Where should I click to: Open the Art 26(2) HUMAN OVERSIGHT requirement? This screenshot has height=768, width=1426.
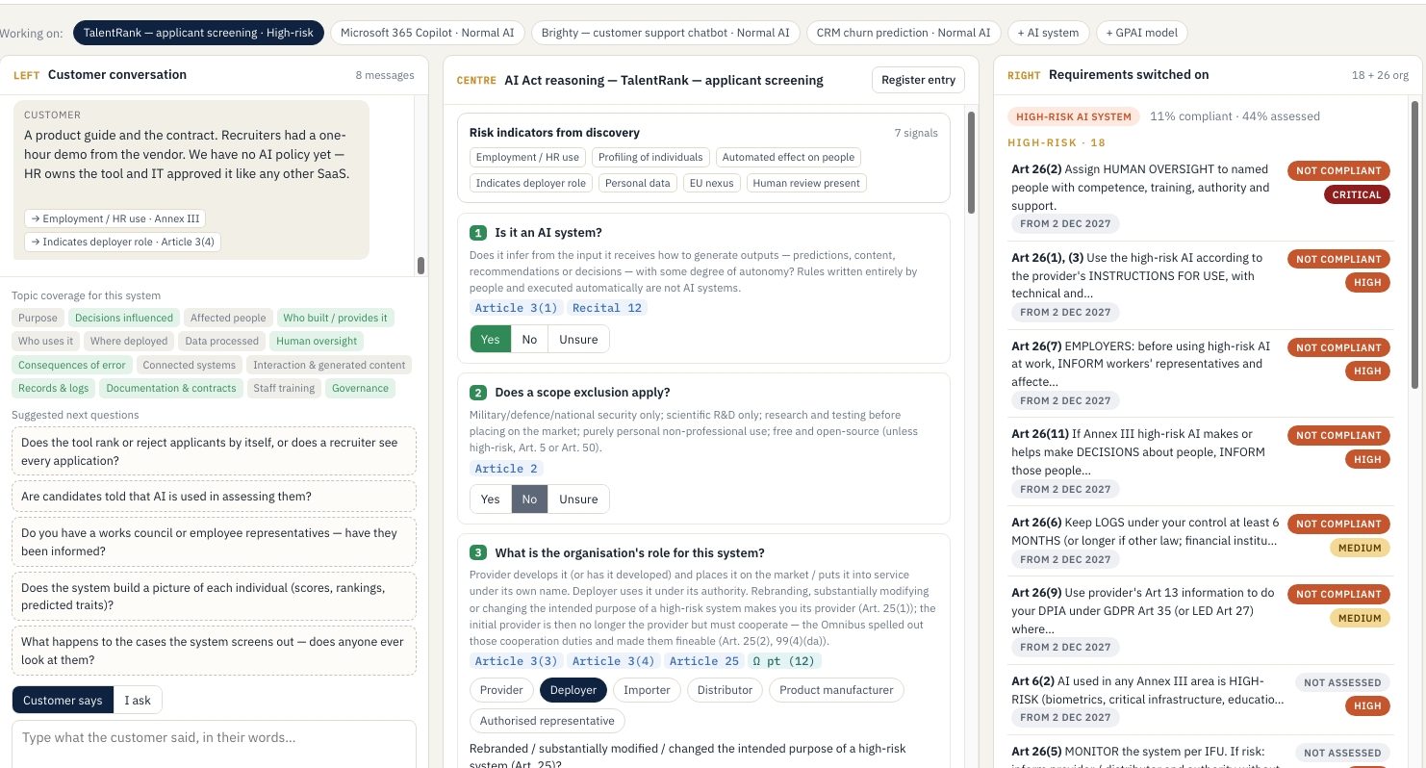click(x=1202, y=196)
